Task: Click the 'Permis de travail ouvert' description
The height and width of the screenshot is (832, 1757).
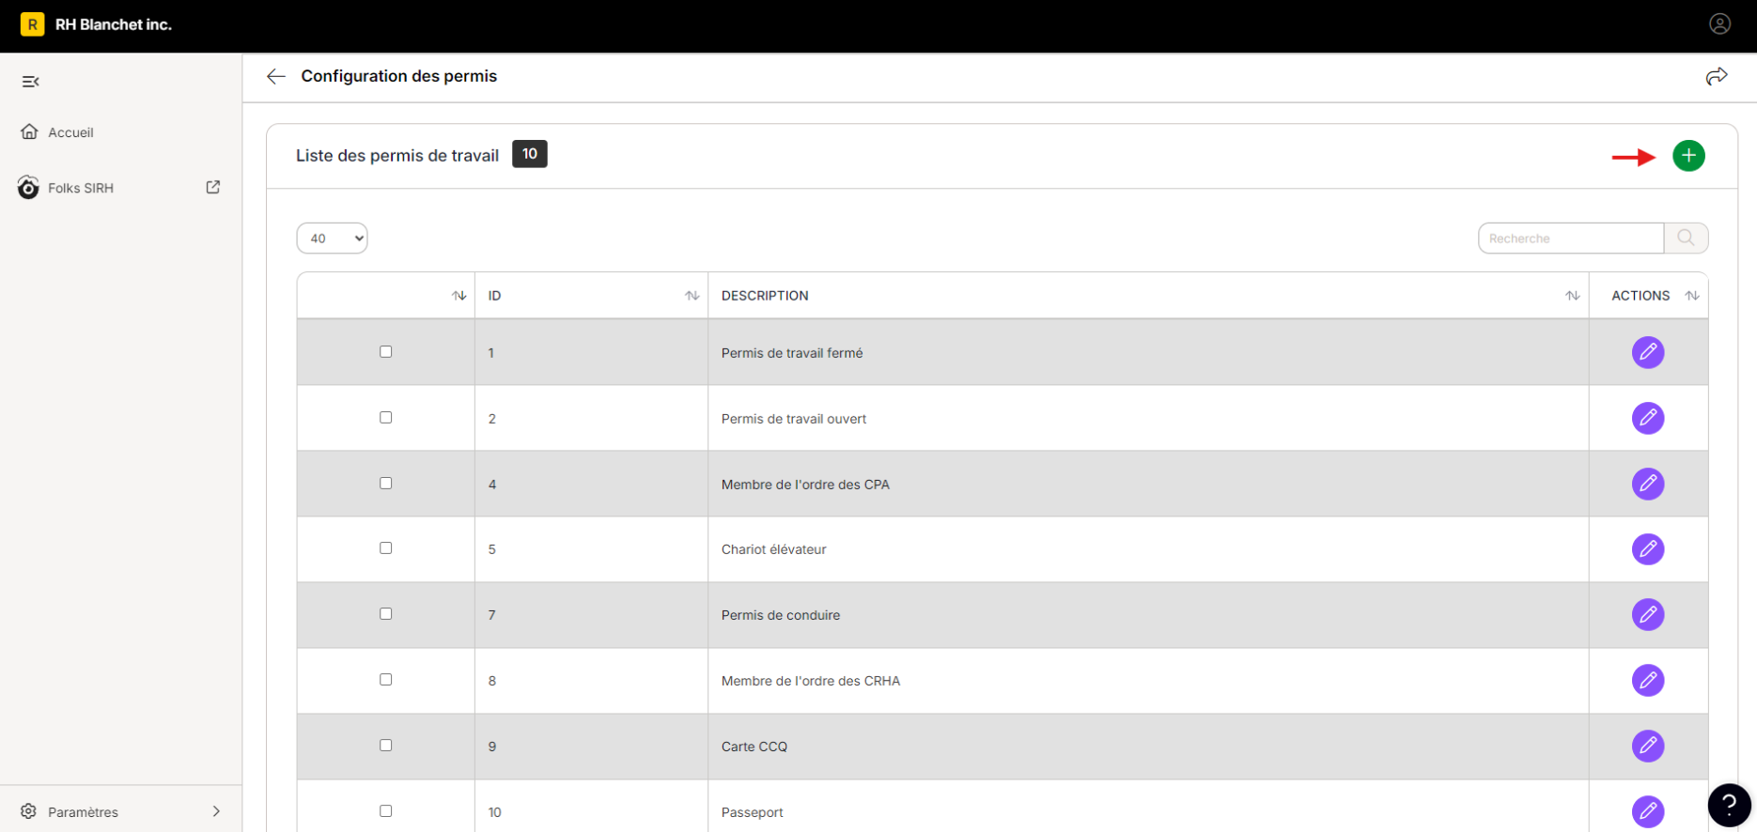Action: pos(794,419)
